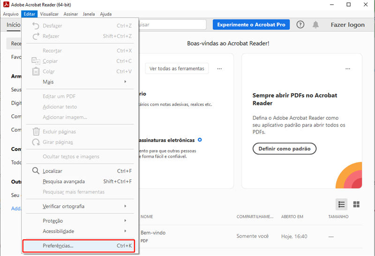Open the notifications bell icon
The width and height of the screenshot is (375, 256).
(x=315, y=24)
